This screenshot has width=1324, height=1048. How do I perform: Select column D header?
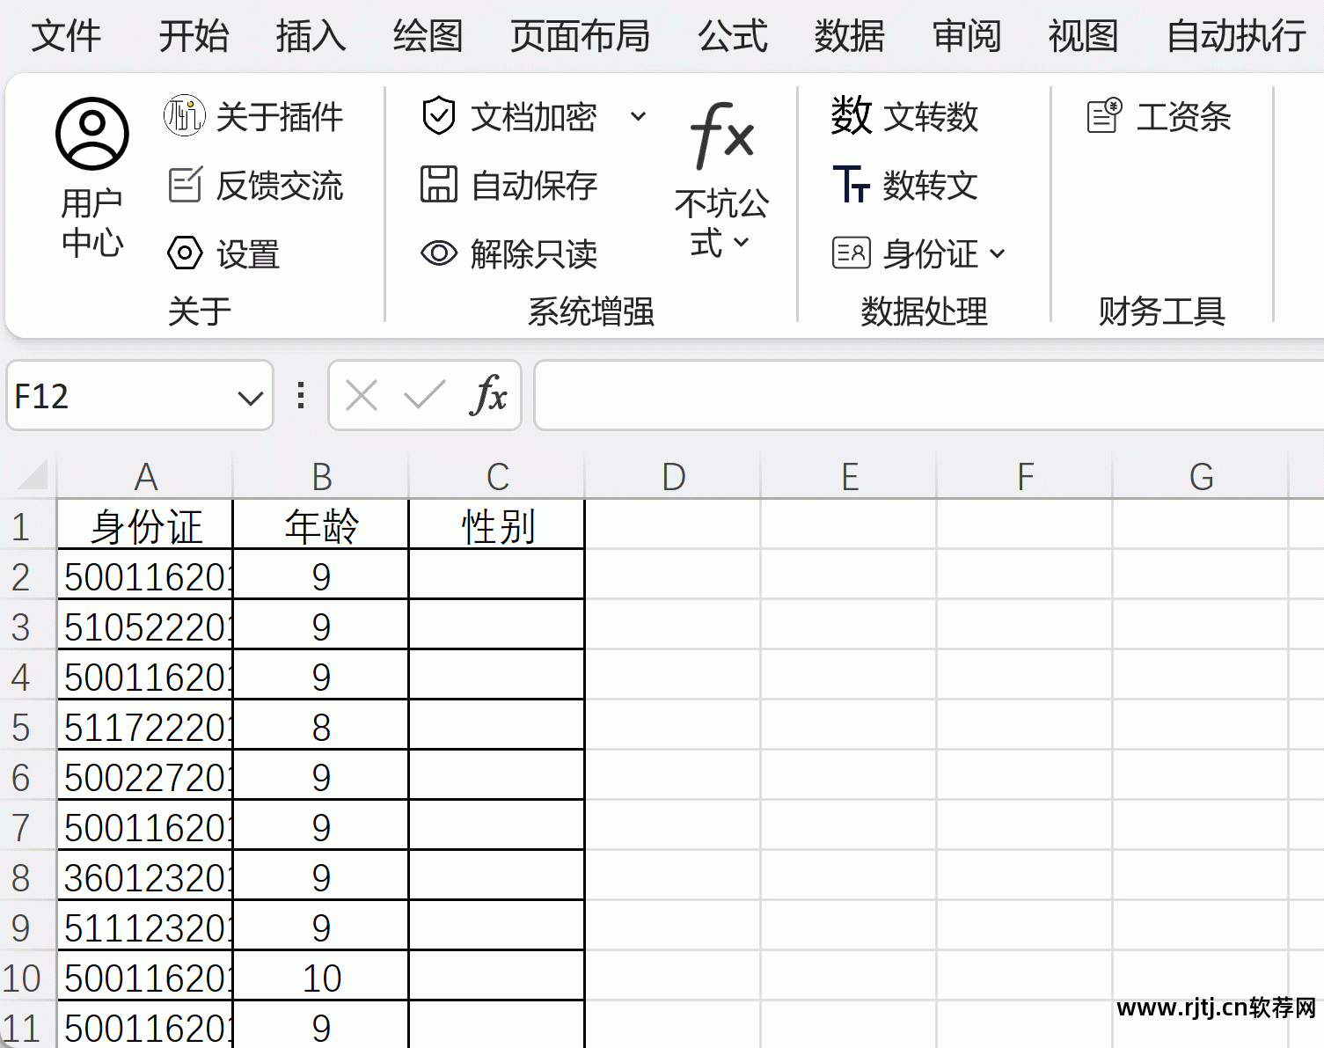pos(673,476)
